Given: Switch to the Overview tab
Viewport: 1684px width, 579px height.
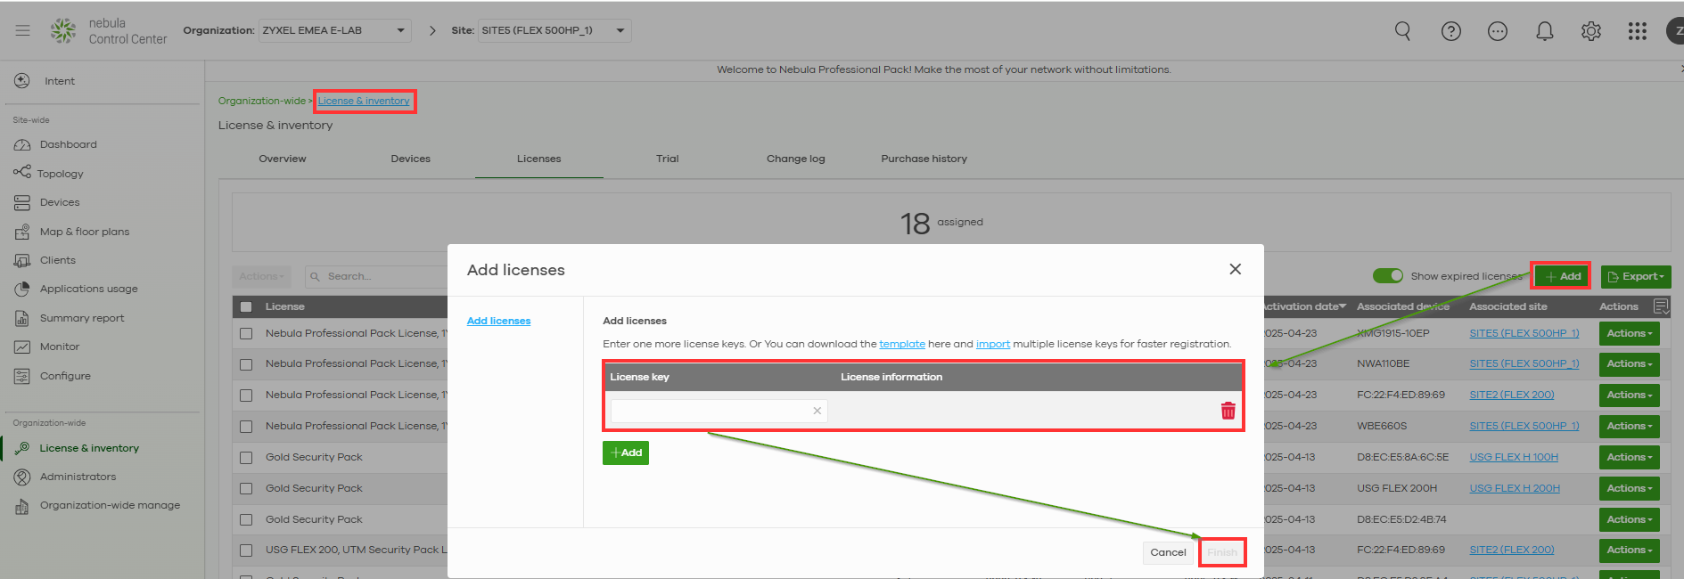Looking at the screenshot, I should click(283, 159).
